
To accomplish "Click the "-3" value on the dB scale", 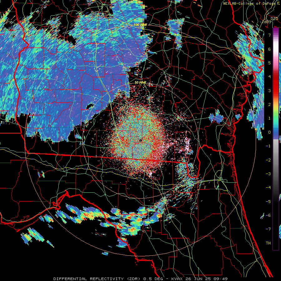I will point(268,174).
